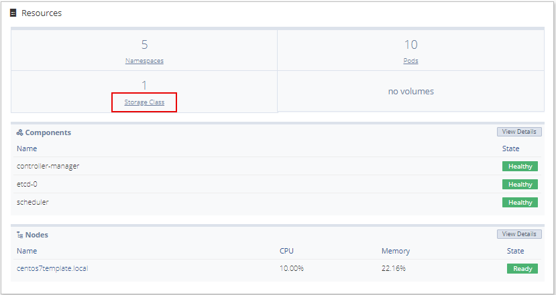The image size is (556, 295).
Task: Click the namespaces count 5
Action: (144, 45)
